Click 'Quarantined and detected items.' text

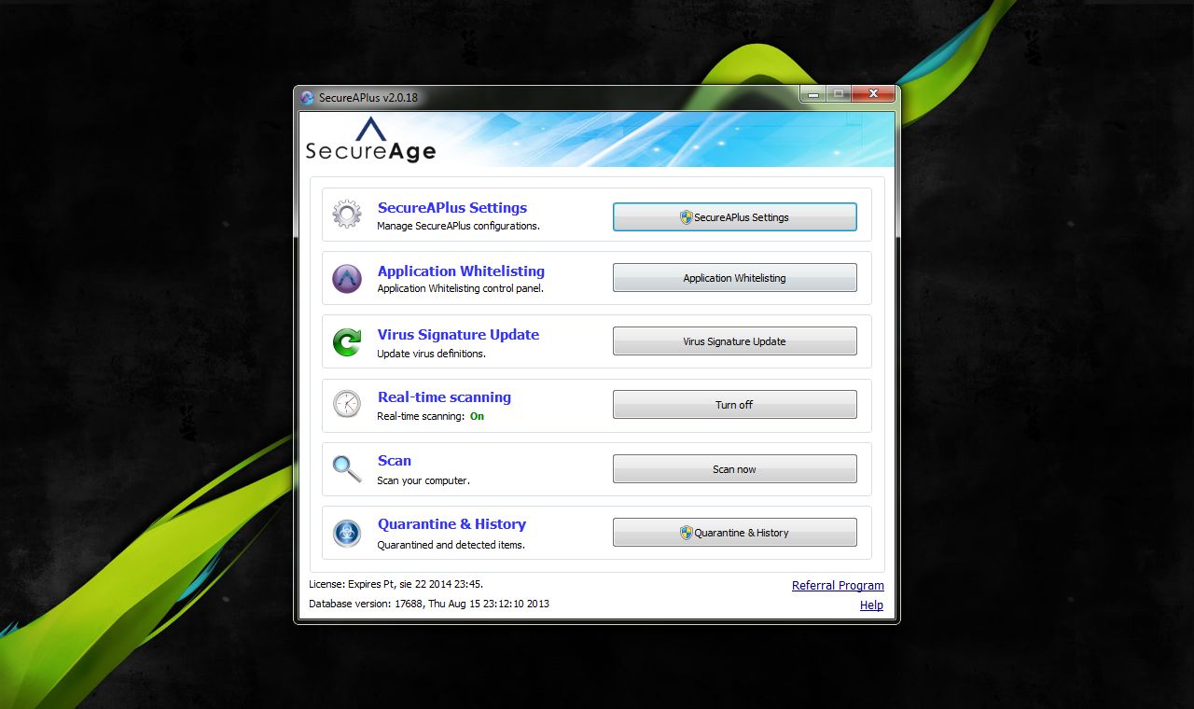tap(451, 545)
